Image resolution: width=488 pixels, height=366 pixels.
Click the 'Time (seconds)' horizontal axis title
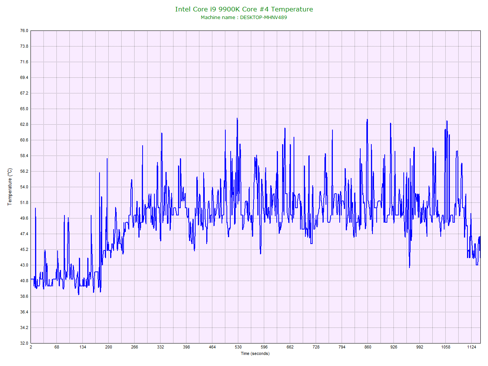pyautogui.click(x=255, y=353)
